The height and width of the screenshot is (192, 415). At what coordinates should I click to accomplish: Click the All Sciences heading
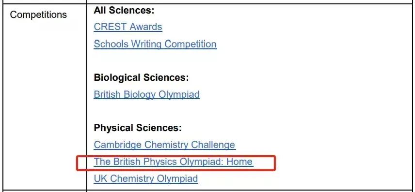pos(124,10)
